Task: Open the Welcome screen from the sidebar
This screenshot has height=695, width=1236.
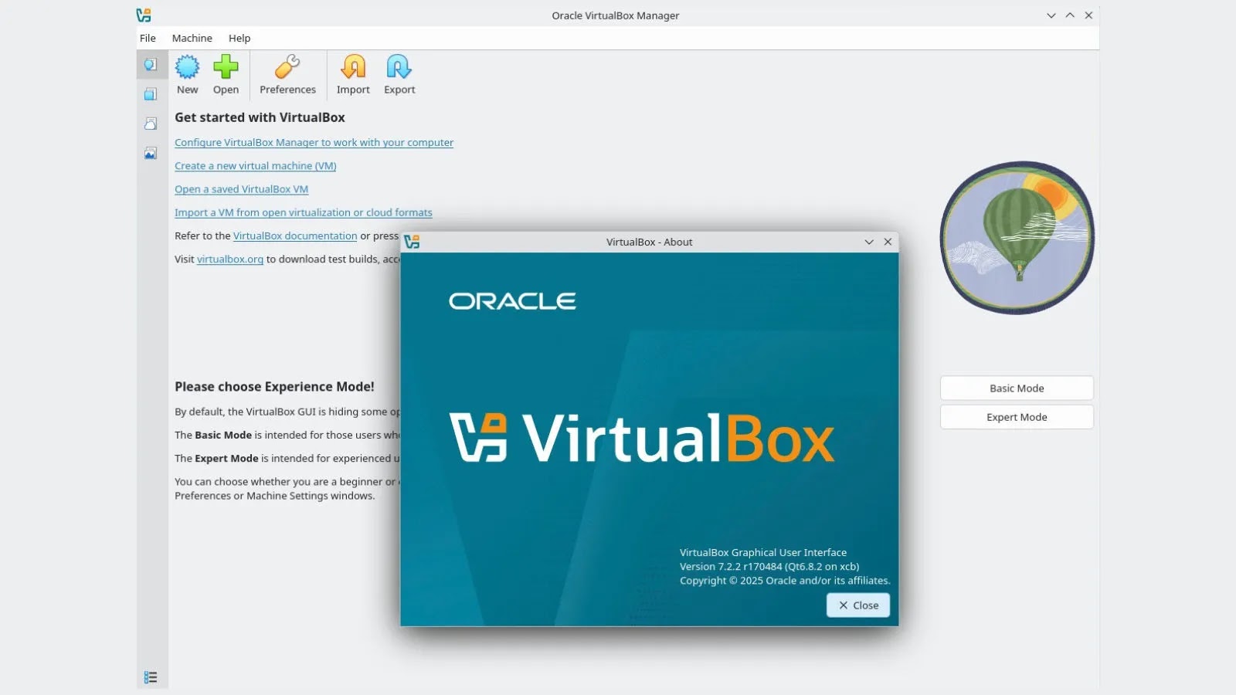Action: click(151, 65)
